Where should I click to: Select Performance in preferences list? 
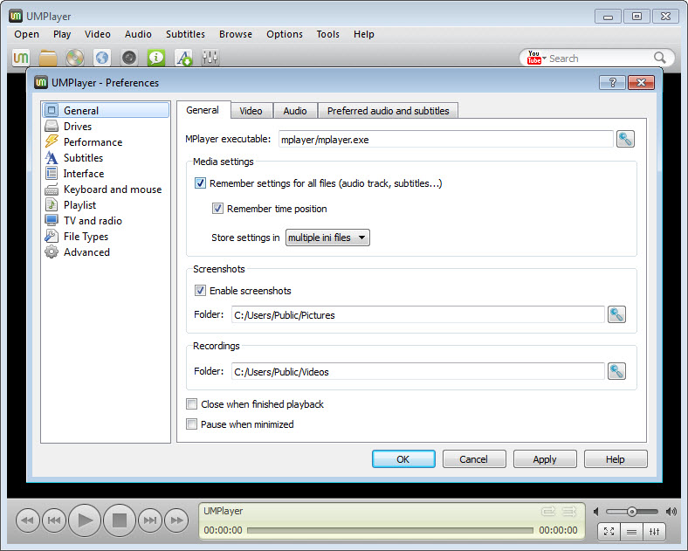[x=106, y=142]
